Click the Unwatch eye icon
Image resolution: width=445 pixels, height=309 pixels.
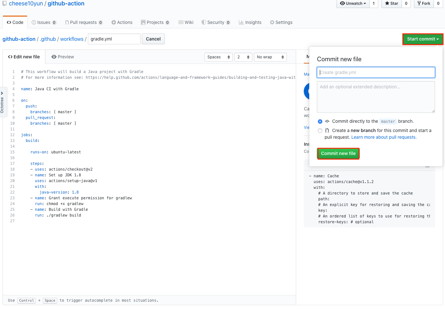pyautogui.click(x=342, y=3)
